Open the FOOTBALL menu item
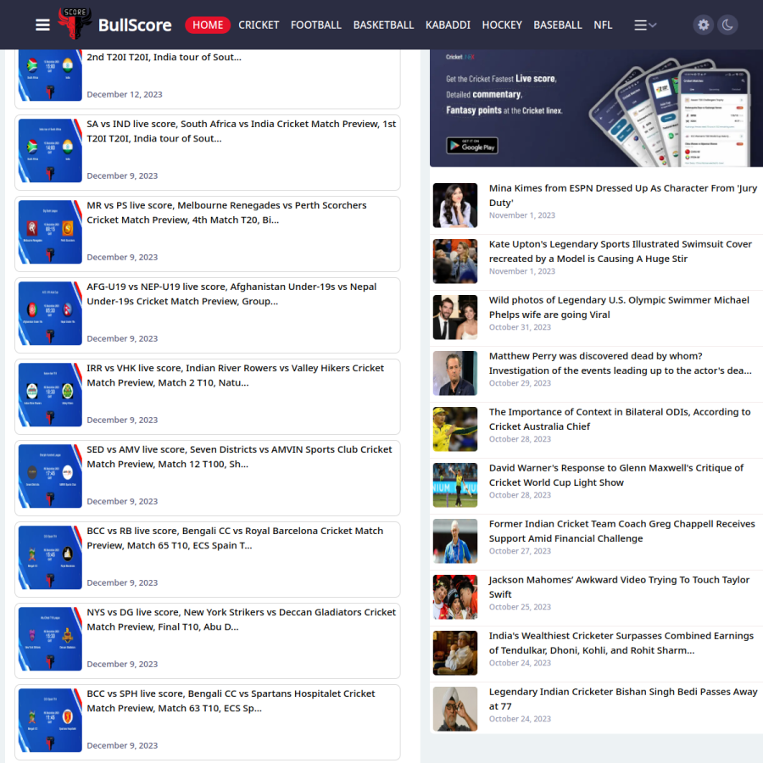Image resolution: width=763 pixels, height=763 pixels. [x=316, y=25]
